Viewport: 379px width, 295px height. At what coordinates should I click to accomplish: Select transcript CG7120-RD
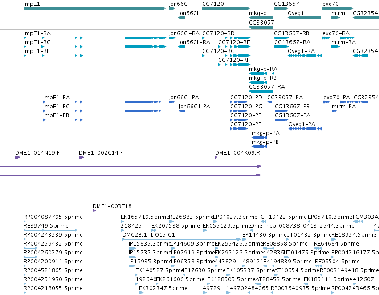[226, 38]
